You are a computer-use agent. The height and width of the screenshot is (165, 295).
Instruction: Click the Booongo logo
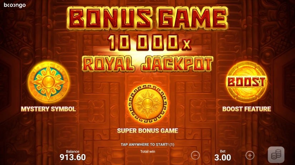pos(15,5)
